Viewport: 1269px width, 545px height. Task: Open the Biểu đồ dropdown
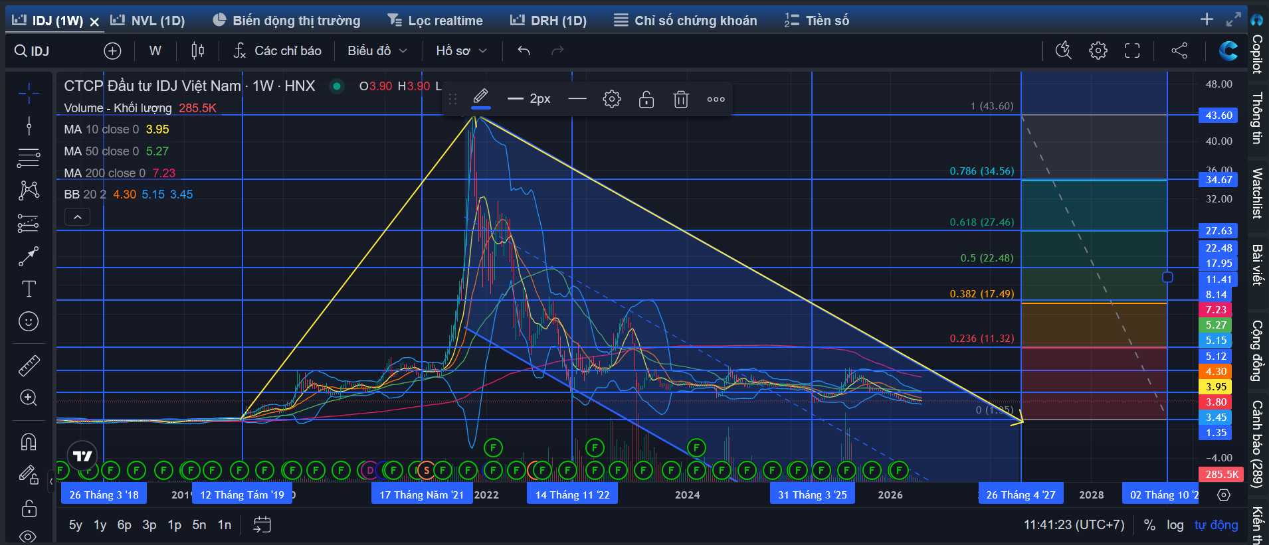[x=377, y=51]
